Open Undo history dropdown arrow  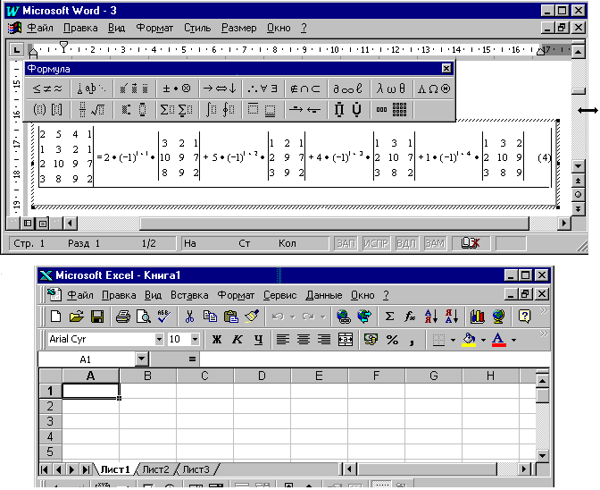click(x=293, y=317)
